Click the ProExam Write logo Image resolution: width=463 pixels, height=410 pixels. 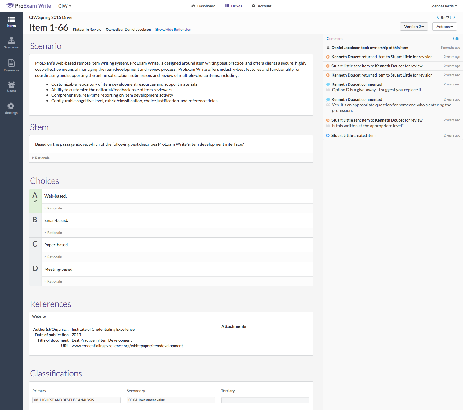(x=29, y=6)
